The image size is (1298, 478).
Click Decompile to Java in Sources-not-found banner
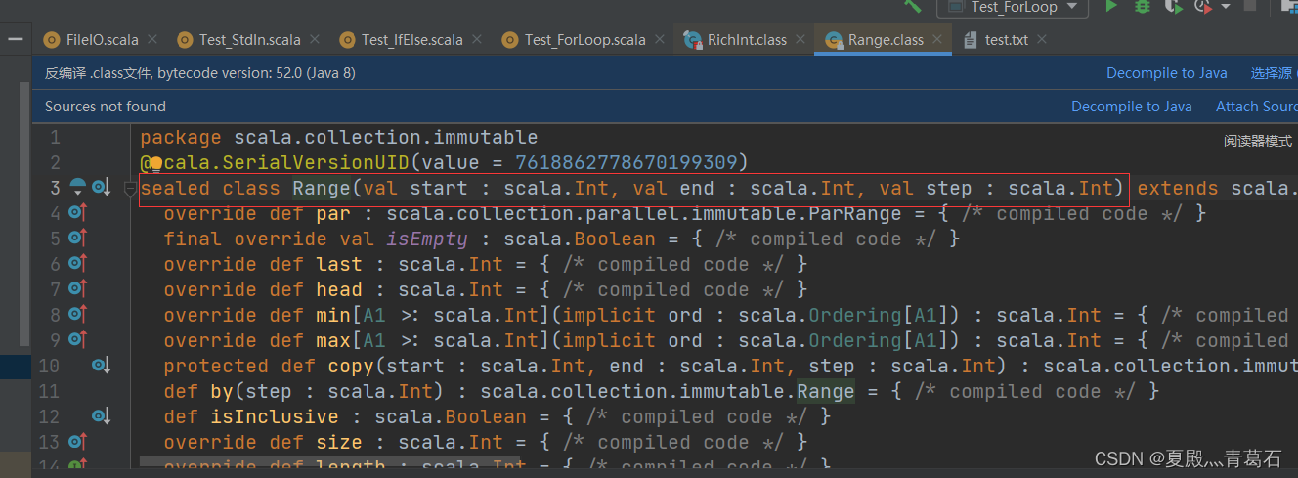[1132, 107]
